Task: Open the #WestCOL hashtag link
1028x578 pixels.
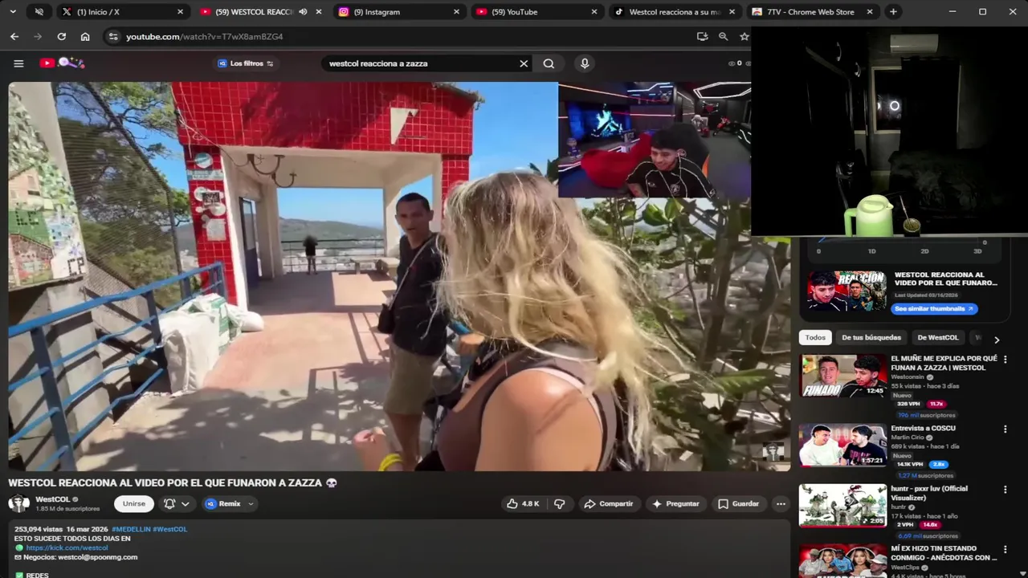Action: point(169,529)
